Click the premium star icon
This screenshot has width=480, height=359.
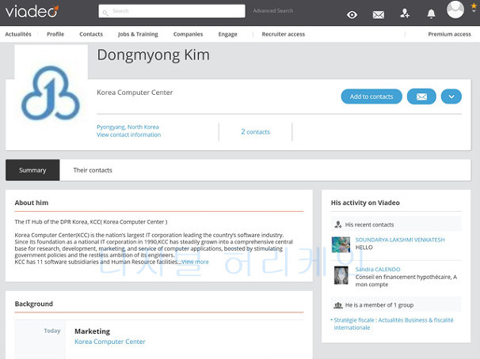[474, 6]
